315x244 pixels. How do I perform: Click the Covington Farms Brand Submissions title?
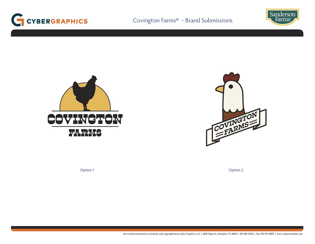pos(182,21)
